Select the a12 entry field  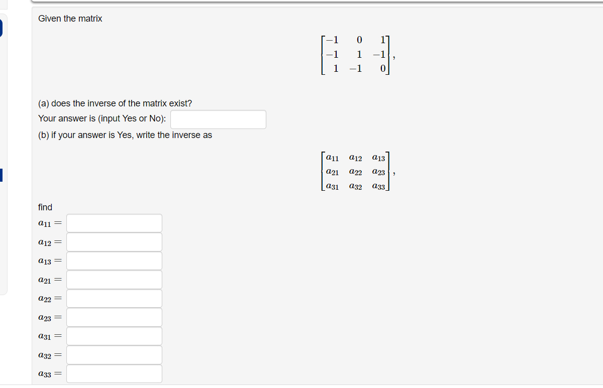[114, 241]
